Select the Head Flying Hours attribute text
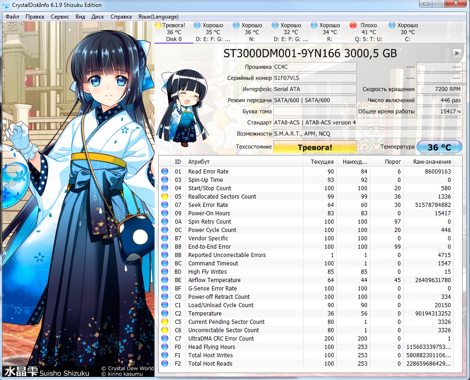The height and width of the screenshot is (380, 470). [212, 347]
